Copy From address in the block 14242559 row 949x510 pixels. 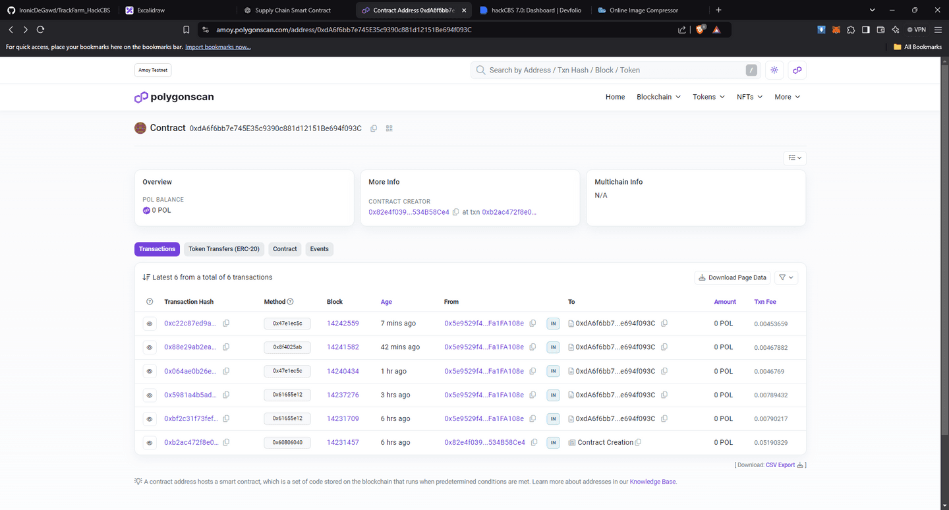click(532, 324)
